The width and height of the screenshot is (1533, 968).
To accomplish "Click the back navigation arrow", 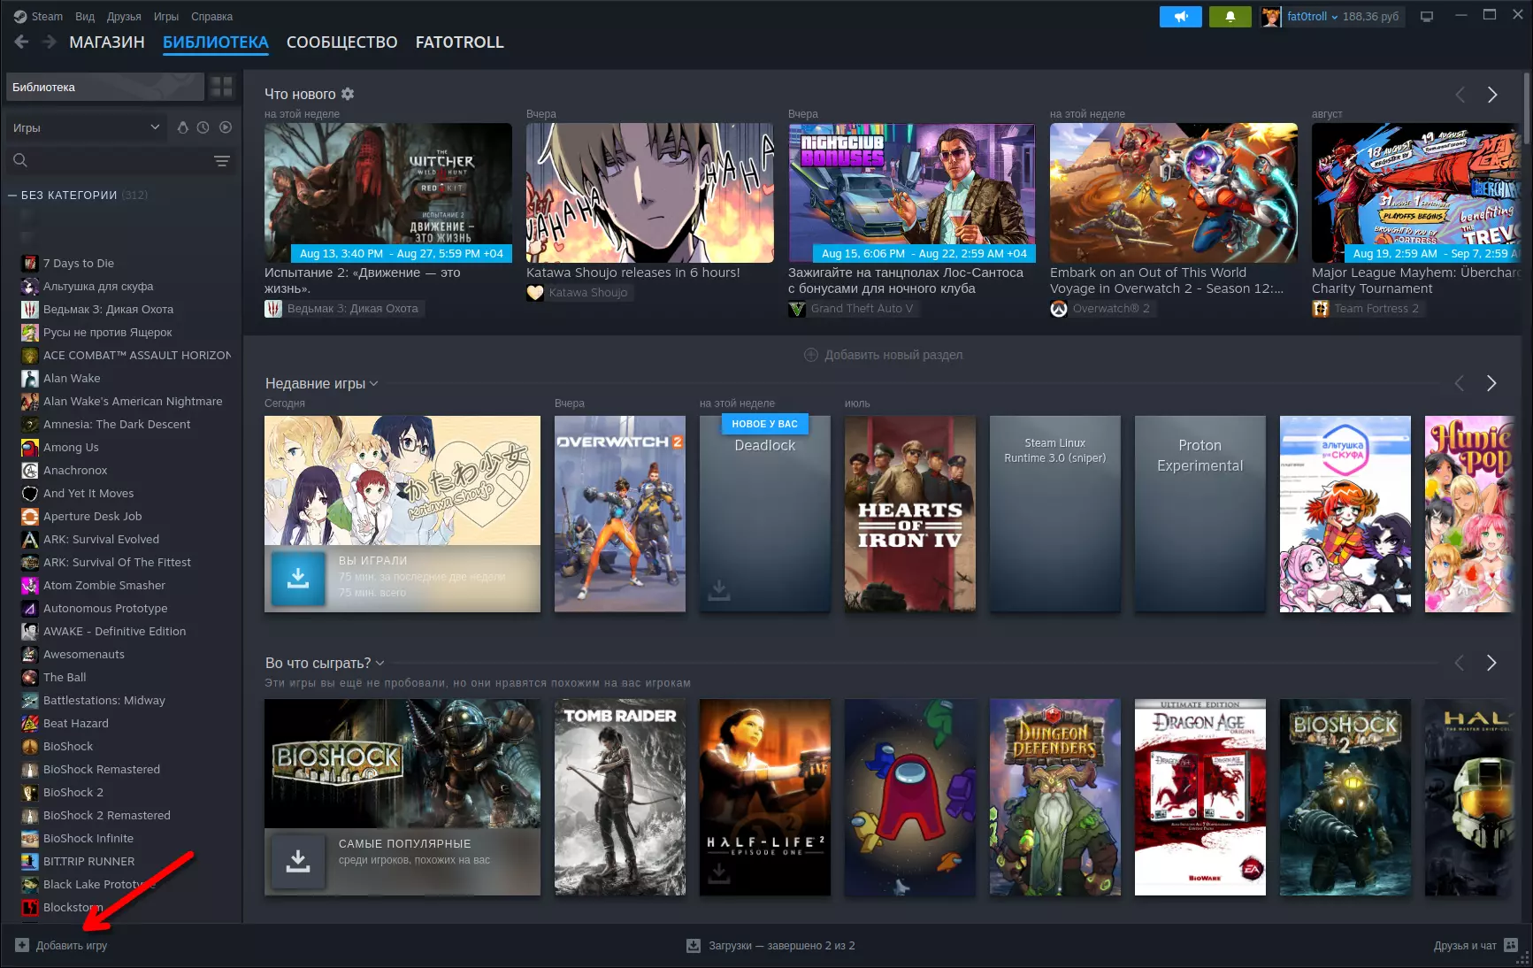I will coord(22,42).
